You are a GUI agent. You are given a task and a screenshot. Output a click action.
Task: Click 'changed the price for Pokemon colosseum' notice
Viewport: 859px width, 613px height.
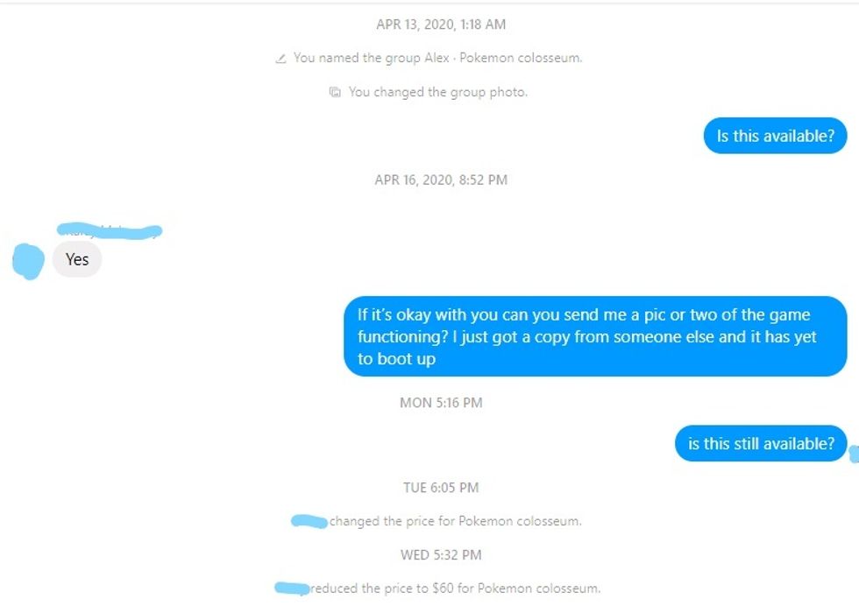point(455,521)
